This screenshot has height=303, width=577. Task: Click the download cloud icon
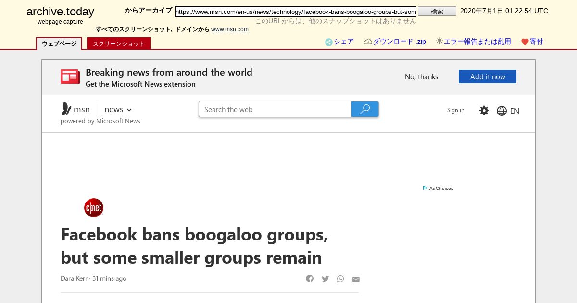point(368,42)
